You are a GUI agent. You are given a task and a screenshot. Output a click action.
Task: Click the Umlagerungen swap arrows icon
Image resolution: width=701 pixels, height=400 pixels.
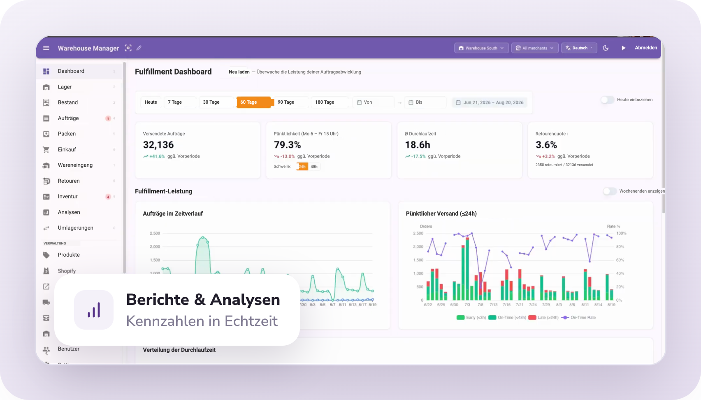(46, 228)
